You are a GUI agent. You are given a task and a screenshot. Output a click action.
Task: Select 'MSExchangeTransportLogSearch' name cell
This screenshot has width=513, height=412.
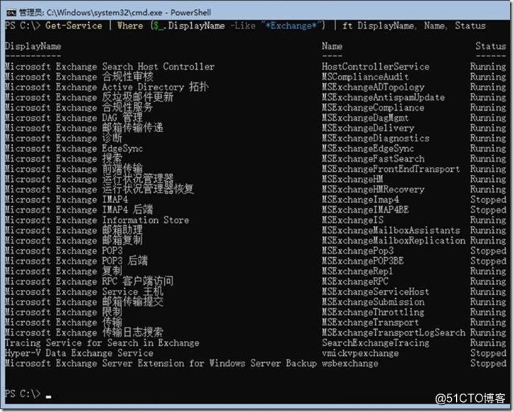coord(393,333)
